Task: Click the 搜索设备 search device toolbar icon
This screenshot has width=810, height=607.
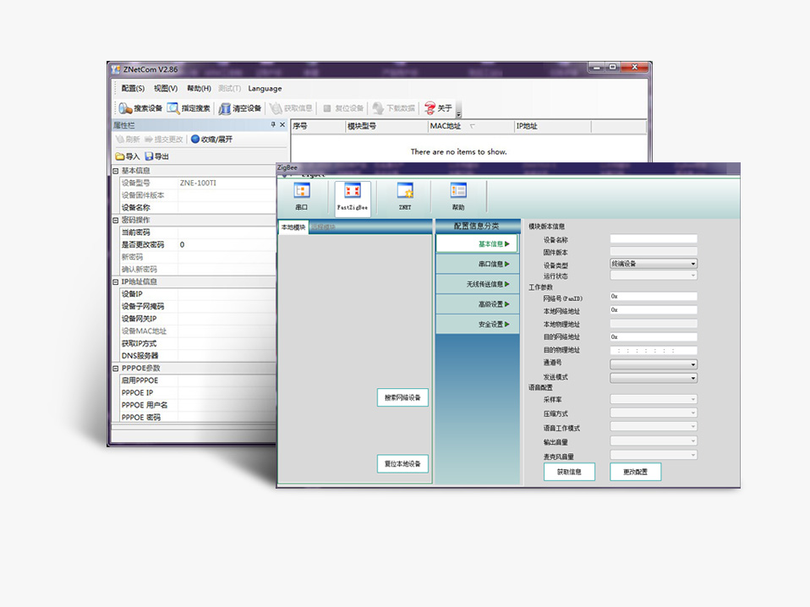Action: pos(125,108)
